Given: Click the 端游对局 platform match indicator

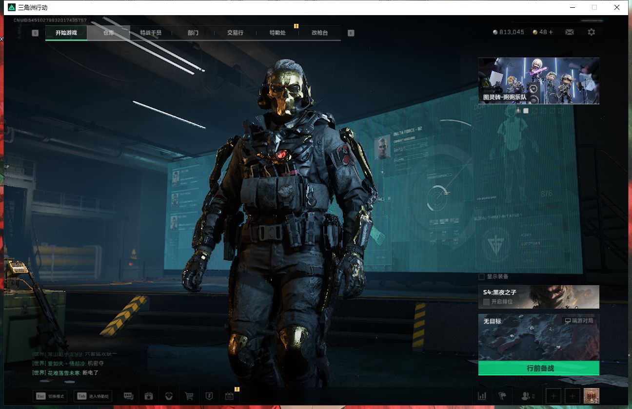Looking at the screenshot, I should point(579,321).
